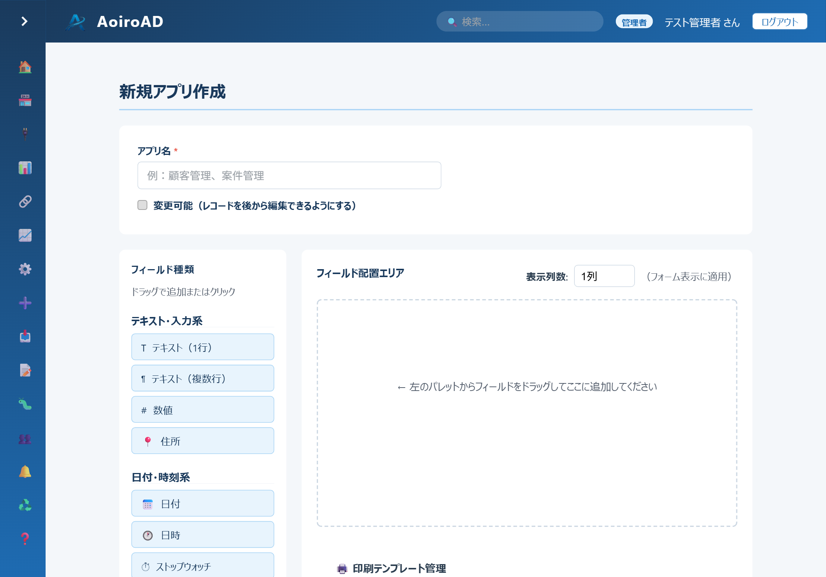The height and width of the screenshot is (577, 826).
Task: Click the stopwatch icon on ストップウォッチ
Action: click(146, 567)
